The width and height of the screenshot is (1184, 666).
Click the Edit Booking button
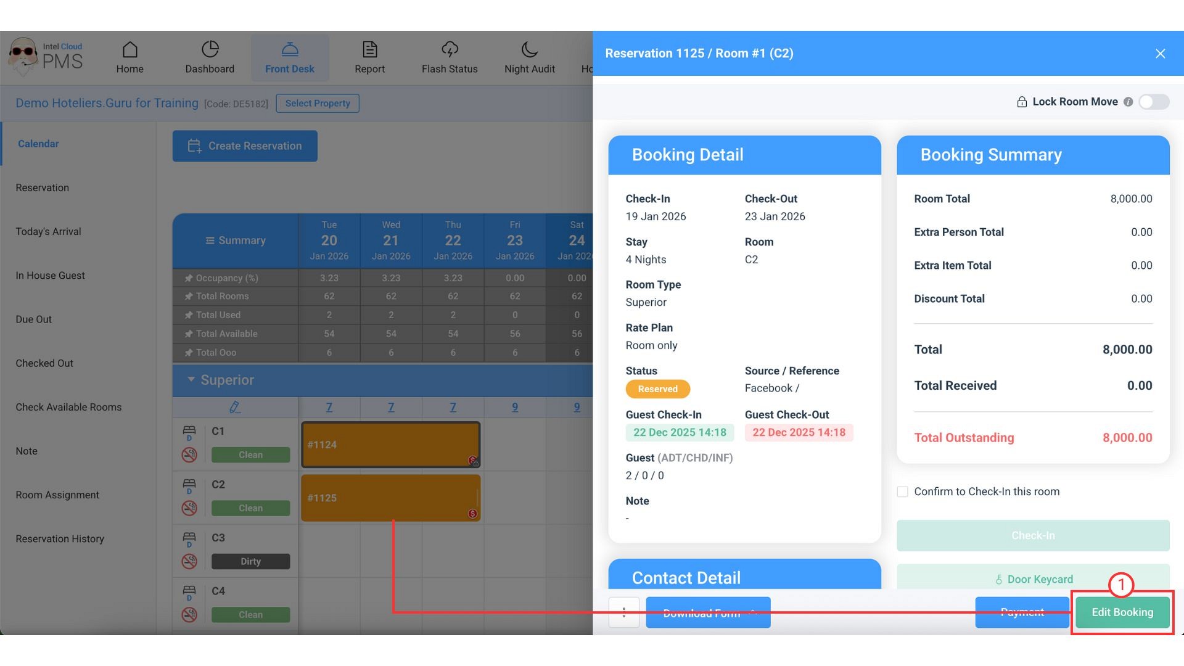tap(1122, 612)
